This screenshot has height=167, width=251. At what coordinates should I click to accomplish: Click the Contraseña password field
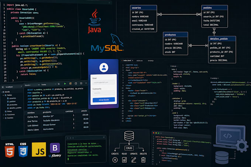point(104,93)
